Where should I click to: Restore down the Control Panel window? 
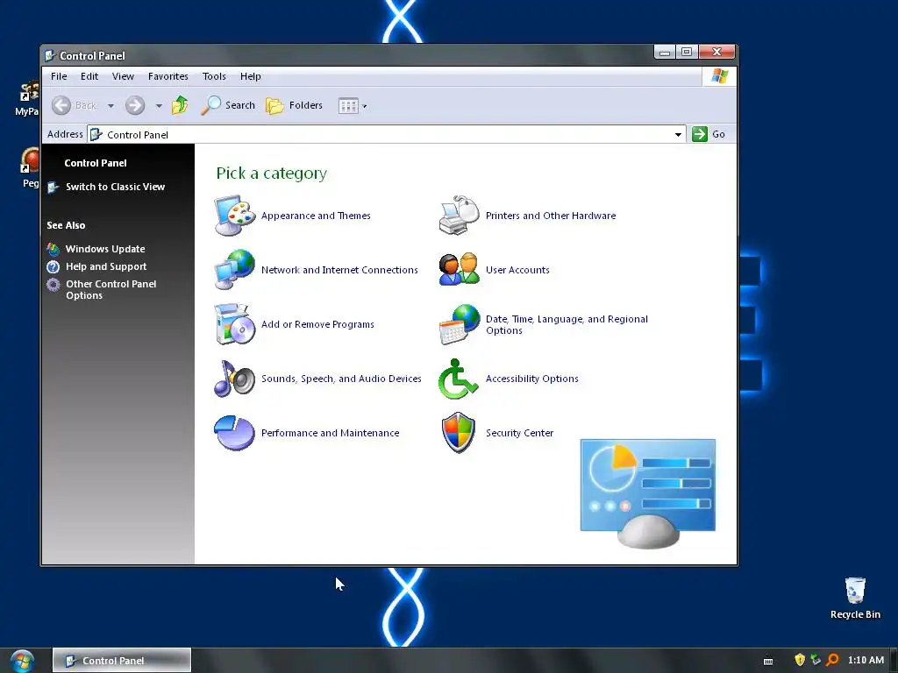[x=687, y=52]
